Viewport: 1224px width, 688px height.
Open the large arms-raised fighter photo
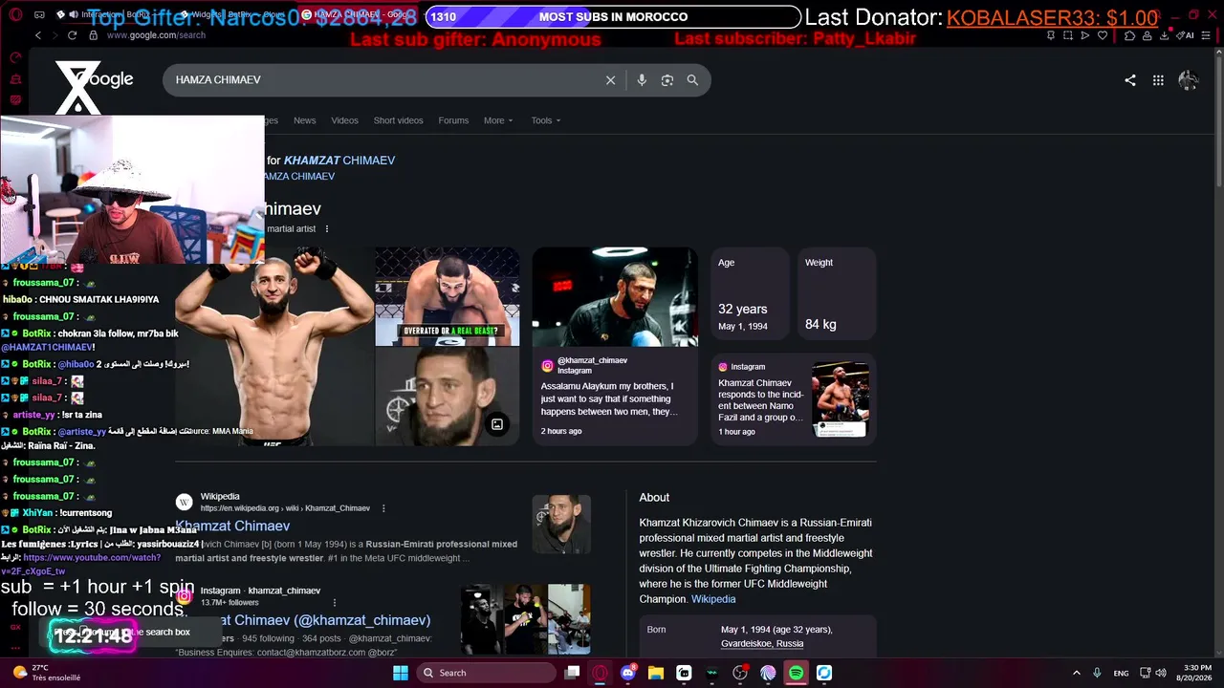(274, 347)
